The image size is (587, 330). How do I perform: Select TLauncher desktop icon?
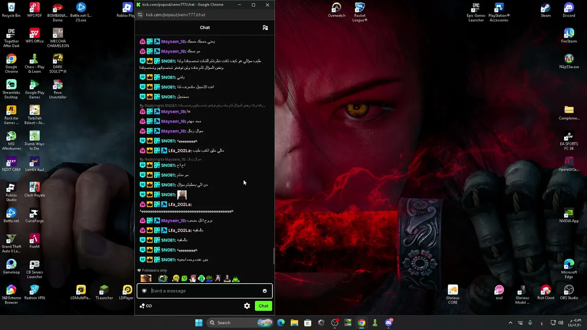coord(104,292)
